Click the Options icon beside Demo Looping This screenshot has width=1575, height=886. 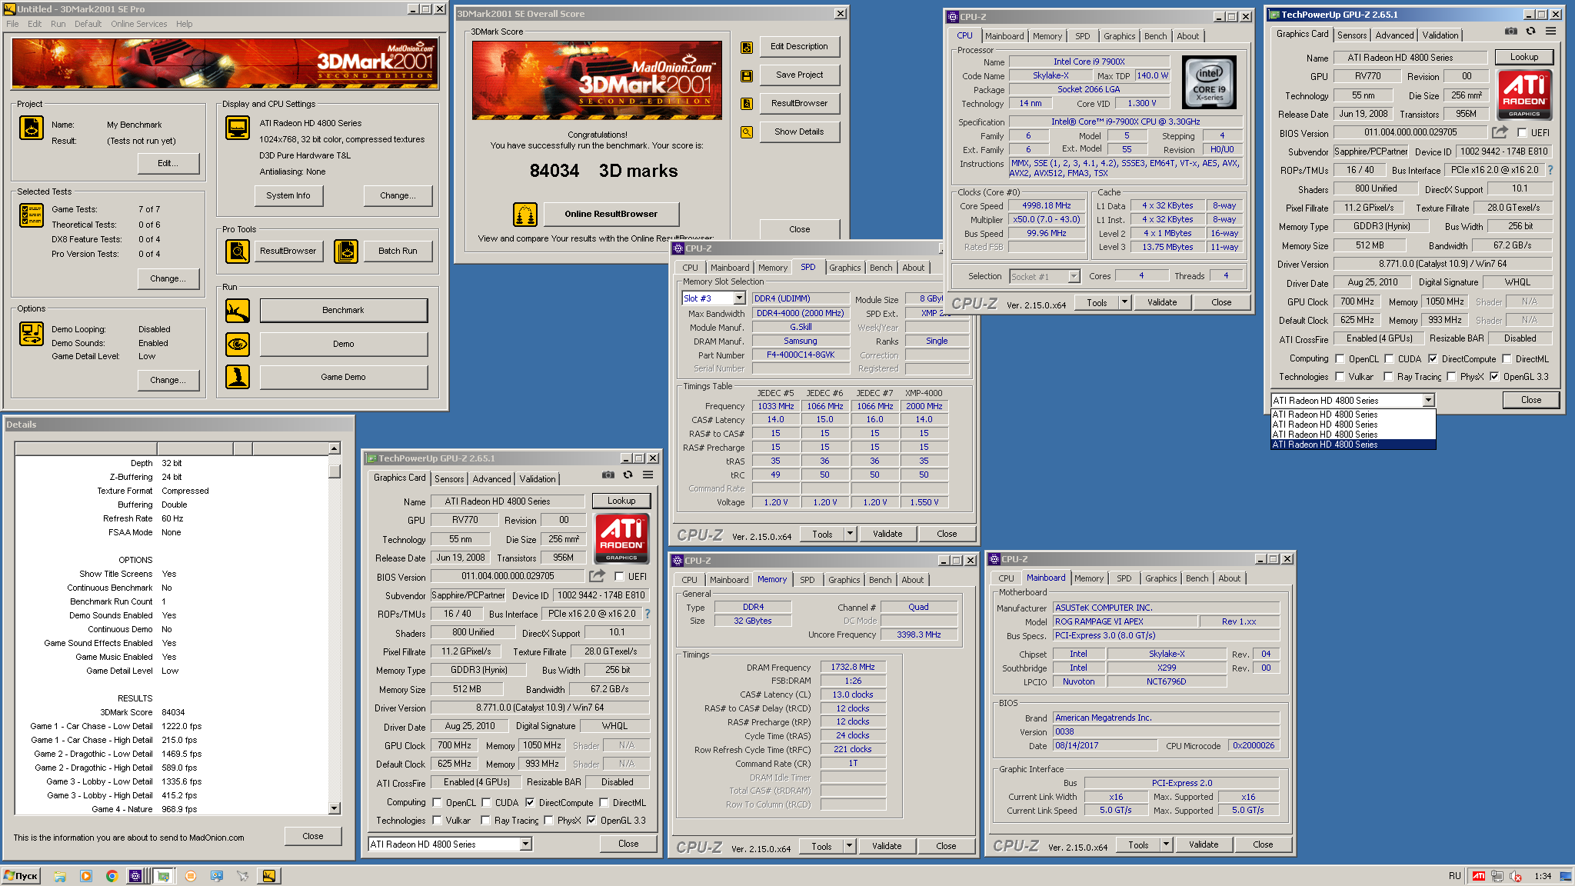pyautogui.click(x=32, y=335)
